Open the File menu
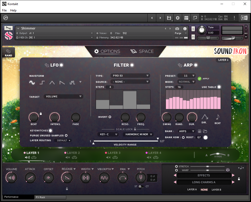 [x=4, y=10]
